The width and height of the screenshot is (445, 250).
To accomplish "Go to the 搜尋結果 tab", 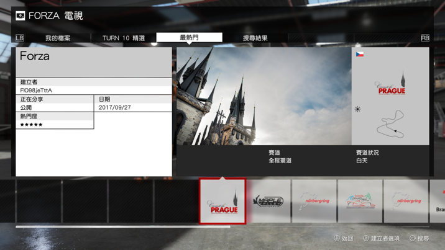I will (255, 38).
